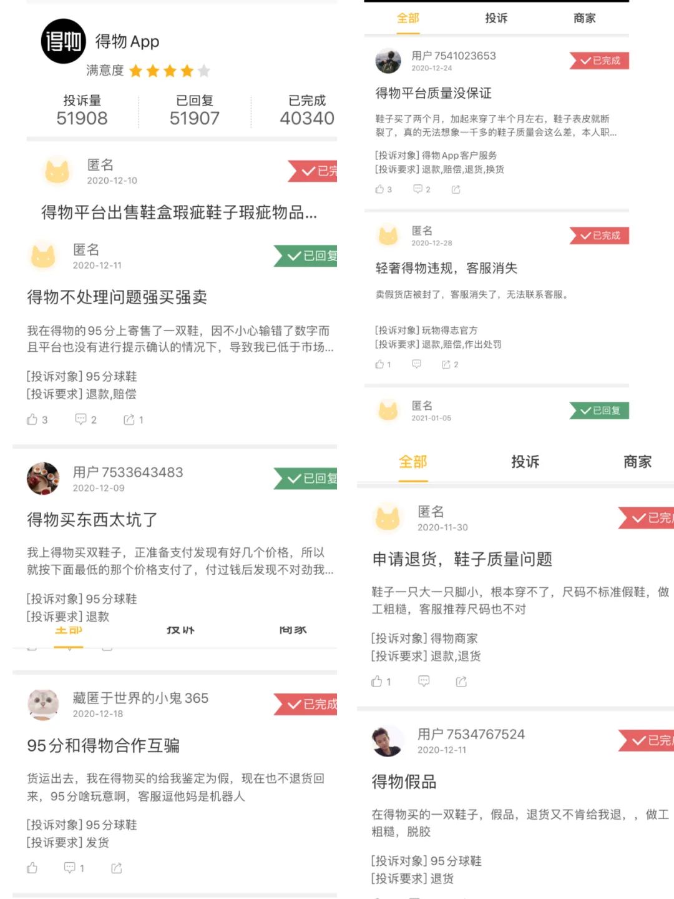Open comments on 得物平台质量没保证 complaint
Viewport: 674px width, 899px height.
pyautogui.click(x=420, y=189)
